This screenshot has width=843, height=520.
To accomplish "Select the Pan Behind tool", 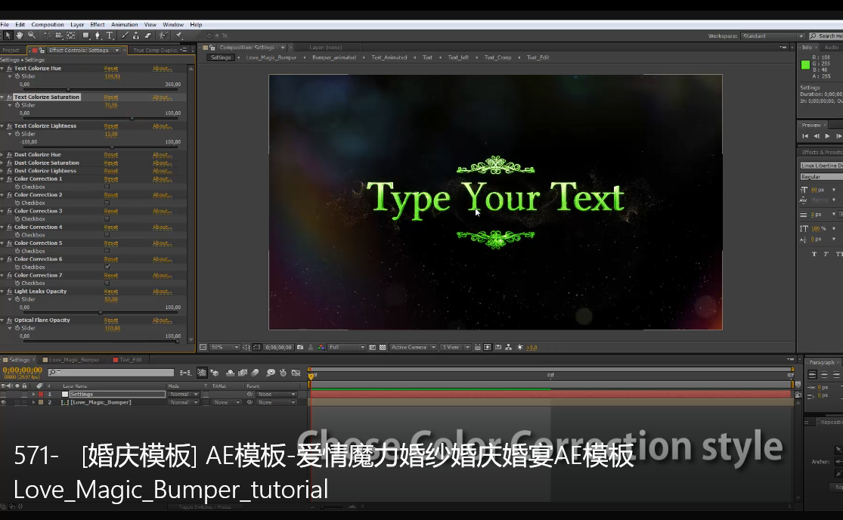I will pyautogui.click(x=71, y=36).
